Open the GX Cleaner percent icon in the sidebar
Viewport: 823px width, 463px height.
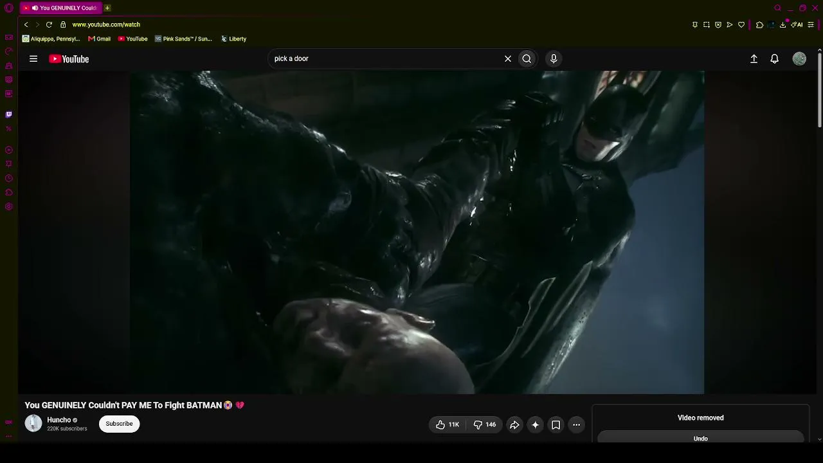[9, 129]
